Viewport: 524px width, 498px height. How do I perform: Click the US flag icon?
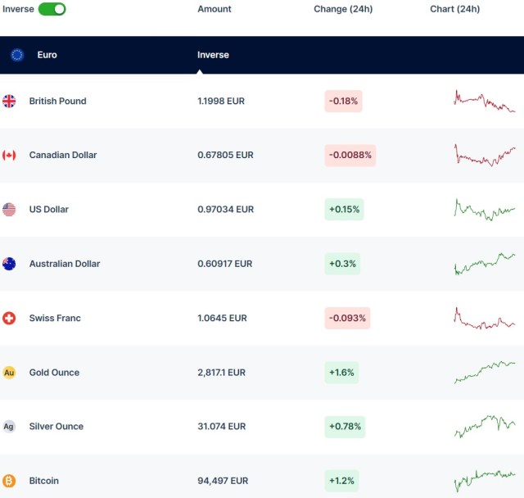(x=9, y=210)
